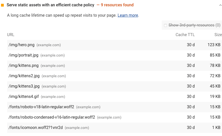
Task: Click the 123 KB size value for hero.png
Action: 214,45
